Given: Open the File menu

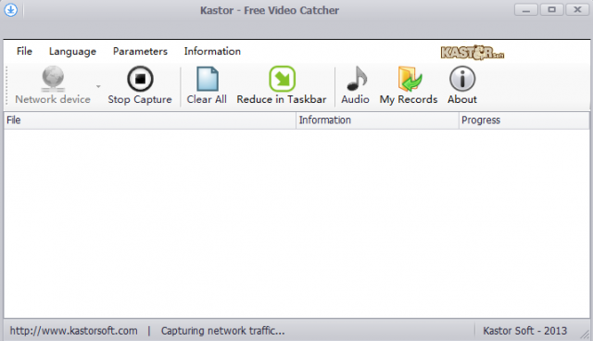Looking at the screenshot, I should pos(25,51).
